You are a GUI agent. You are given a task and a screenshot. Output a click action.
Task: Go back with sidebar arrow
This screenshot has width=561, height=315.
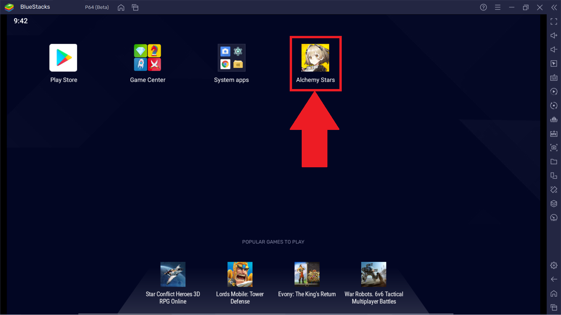554,279
